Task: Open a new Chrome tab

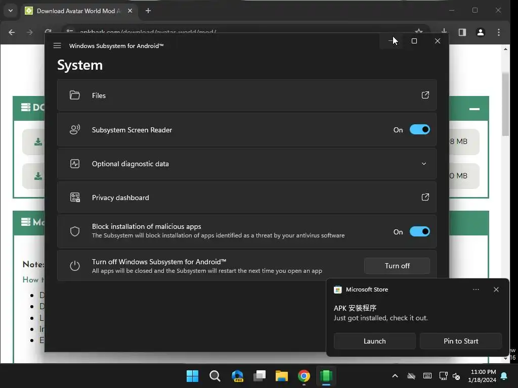Action: point(148,11)
